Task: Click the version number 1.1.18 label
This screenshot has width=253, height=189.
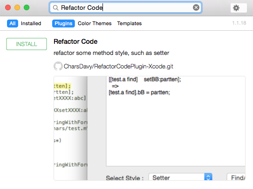Action: pyautogui.click(x=239, y=23)
